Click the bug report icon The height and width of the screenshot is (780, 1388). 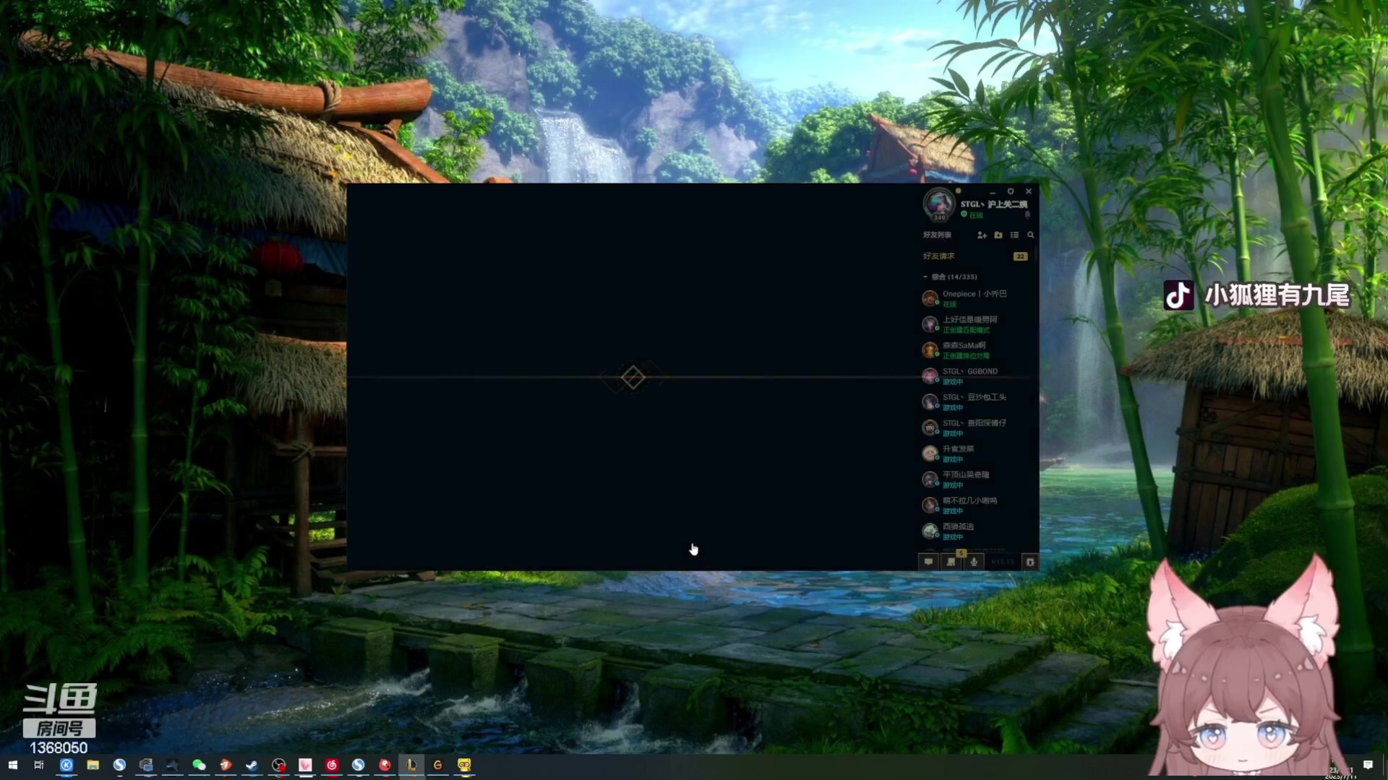pyautogui.click(x=1030, y=562)
